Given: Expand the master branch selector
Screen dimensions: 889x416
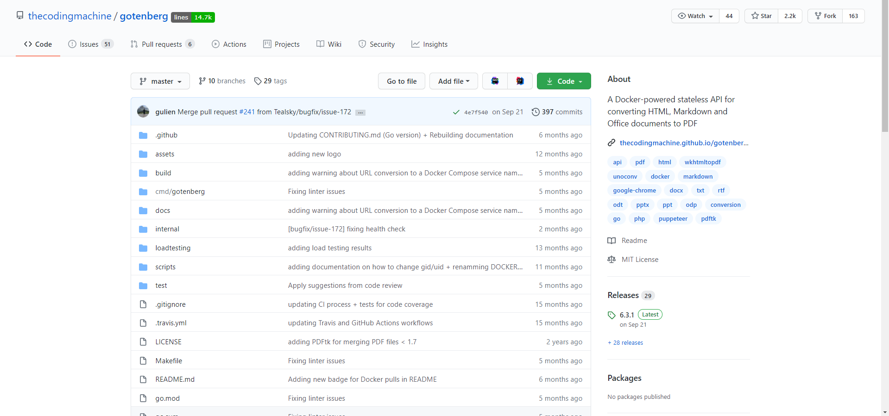Looking at the screenshot, I should pyautogui.click(x=160, y=81).
